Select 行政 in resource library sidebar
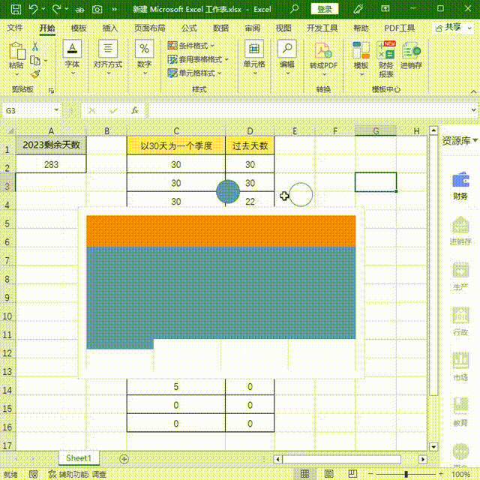The height and width of the screenshot is (480, 480). 460,322
